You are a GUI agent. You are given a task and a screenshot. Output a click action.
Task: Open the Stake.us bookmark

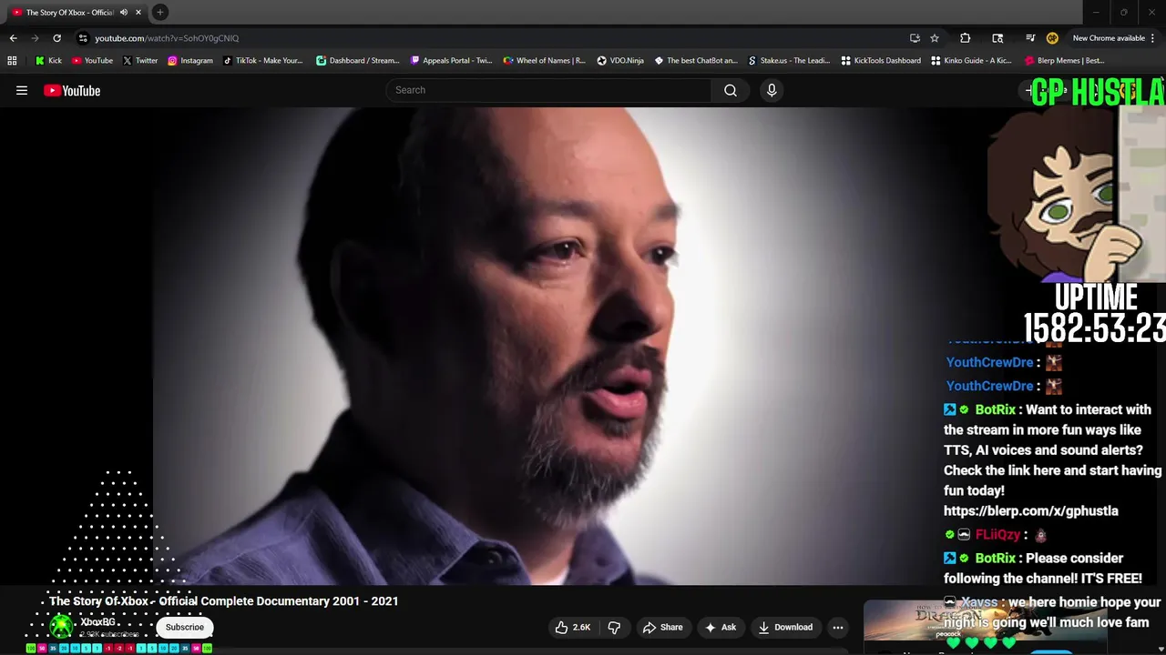[789, 61]
